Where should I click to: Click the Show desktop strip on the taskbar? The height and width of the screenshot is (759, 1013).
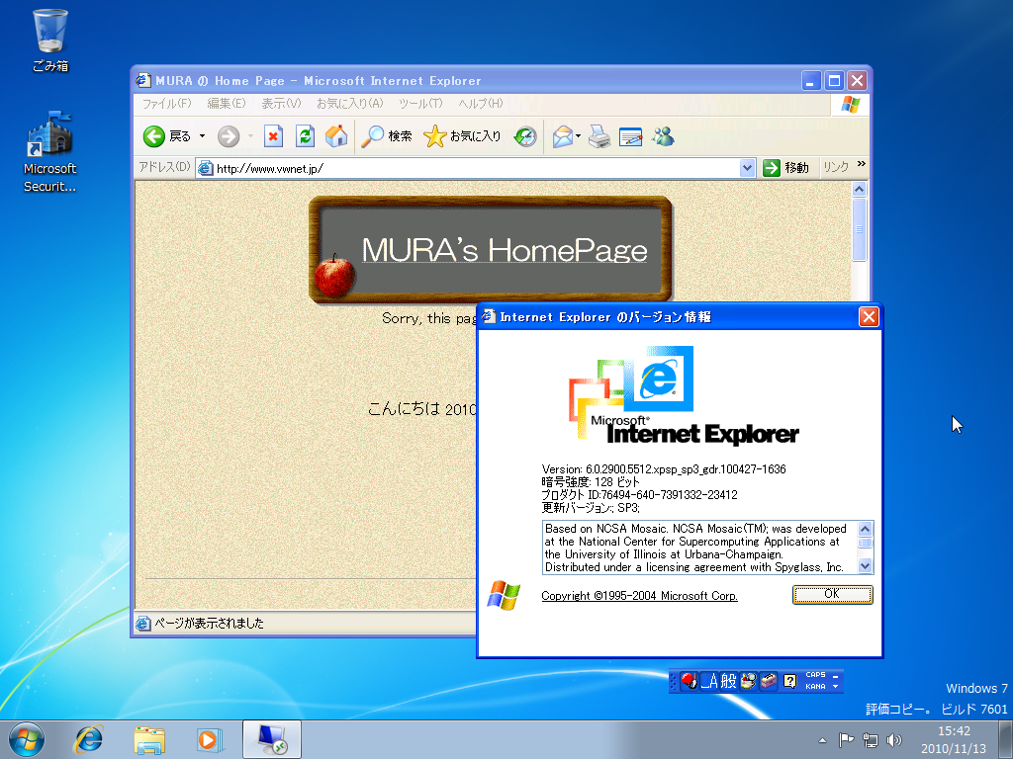tap(1005, 739)
